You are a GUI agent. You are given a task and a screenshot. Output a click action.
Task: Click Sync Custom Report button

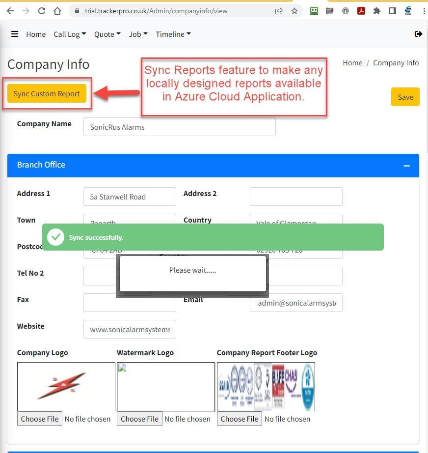tap(47, 94)
